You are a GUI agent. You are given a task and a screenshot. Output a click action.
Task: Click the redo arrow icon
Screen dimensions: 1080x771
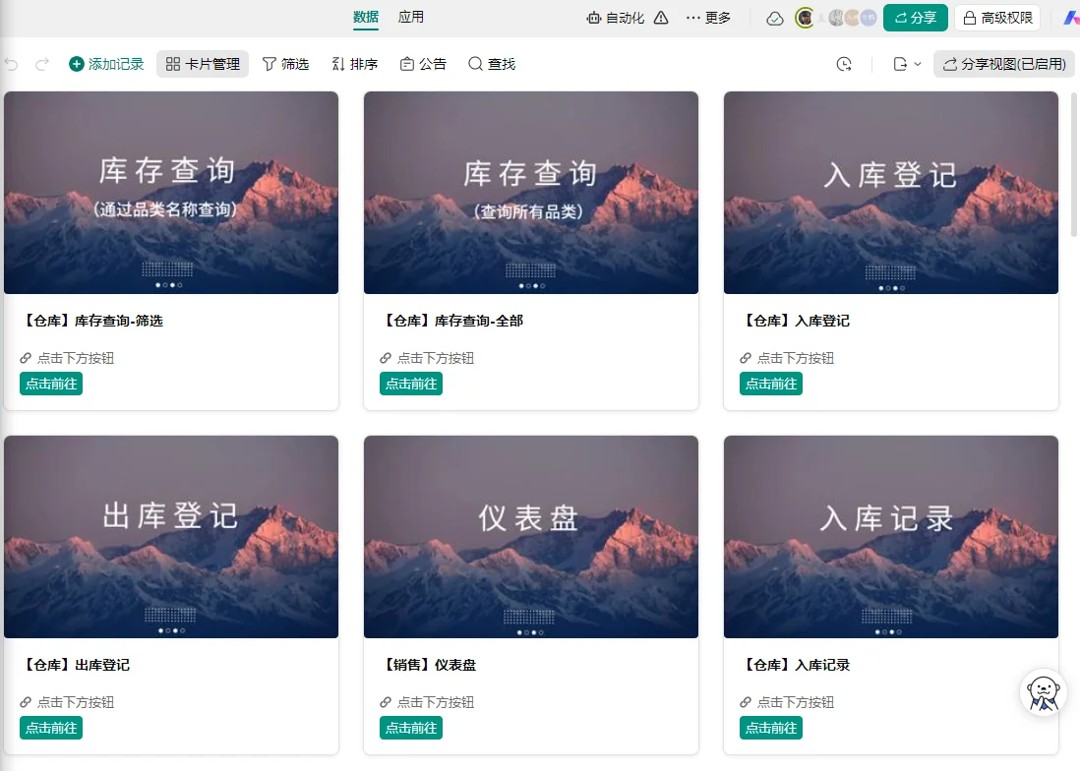[x=42, y=64]
